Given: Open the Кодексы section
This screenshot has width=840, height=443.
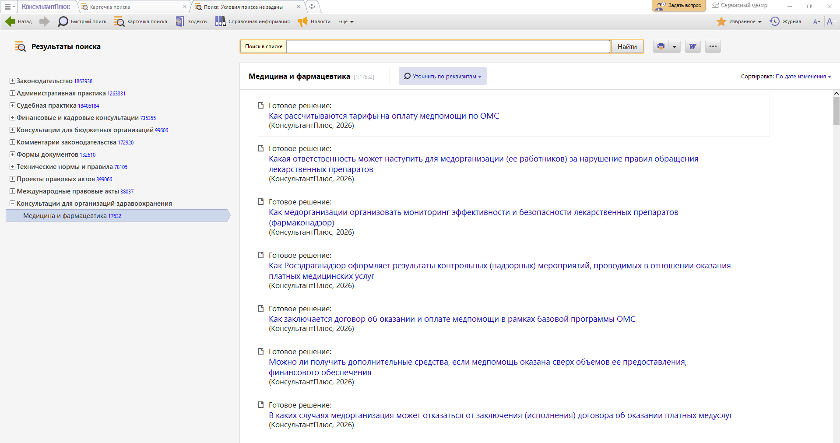Looking at the screenshot, I should pyautogui.click(x=192, y=21).
